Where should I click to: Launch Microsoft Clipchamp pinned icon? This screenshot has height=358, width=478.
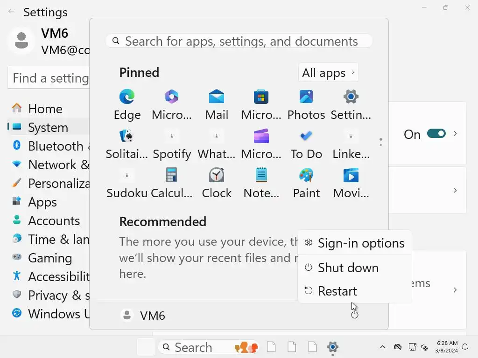click(x=261, y=144)
